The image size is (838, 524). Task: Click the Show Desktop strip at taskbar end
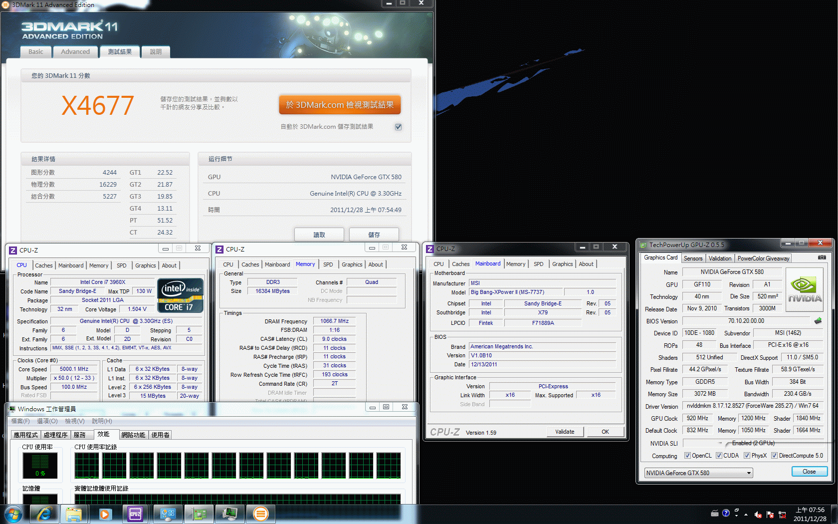click(834, 514)
